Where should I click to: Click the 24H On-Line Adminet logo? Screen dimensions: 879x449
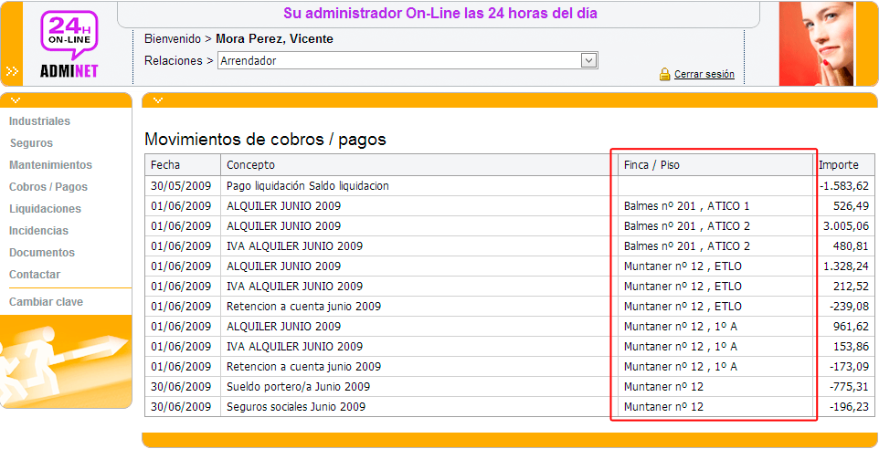coord(69,43)
